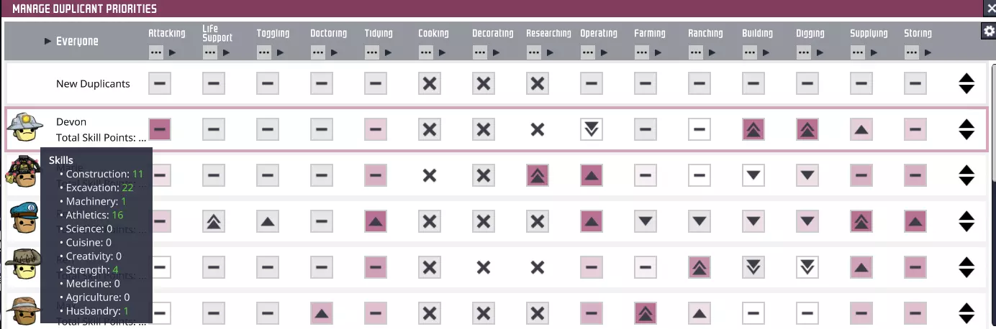This screenshot has width=996, height=329.
Task: Sort by the Researching column header
Action: click(548, 33)
